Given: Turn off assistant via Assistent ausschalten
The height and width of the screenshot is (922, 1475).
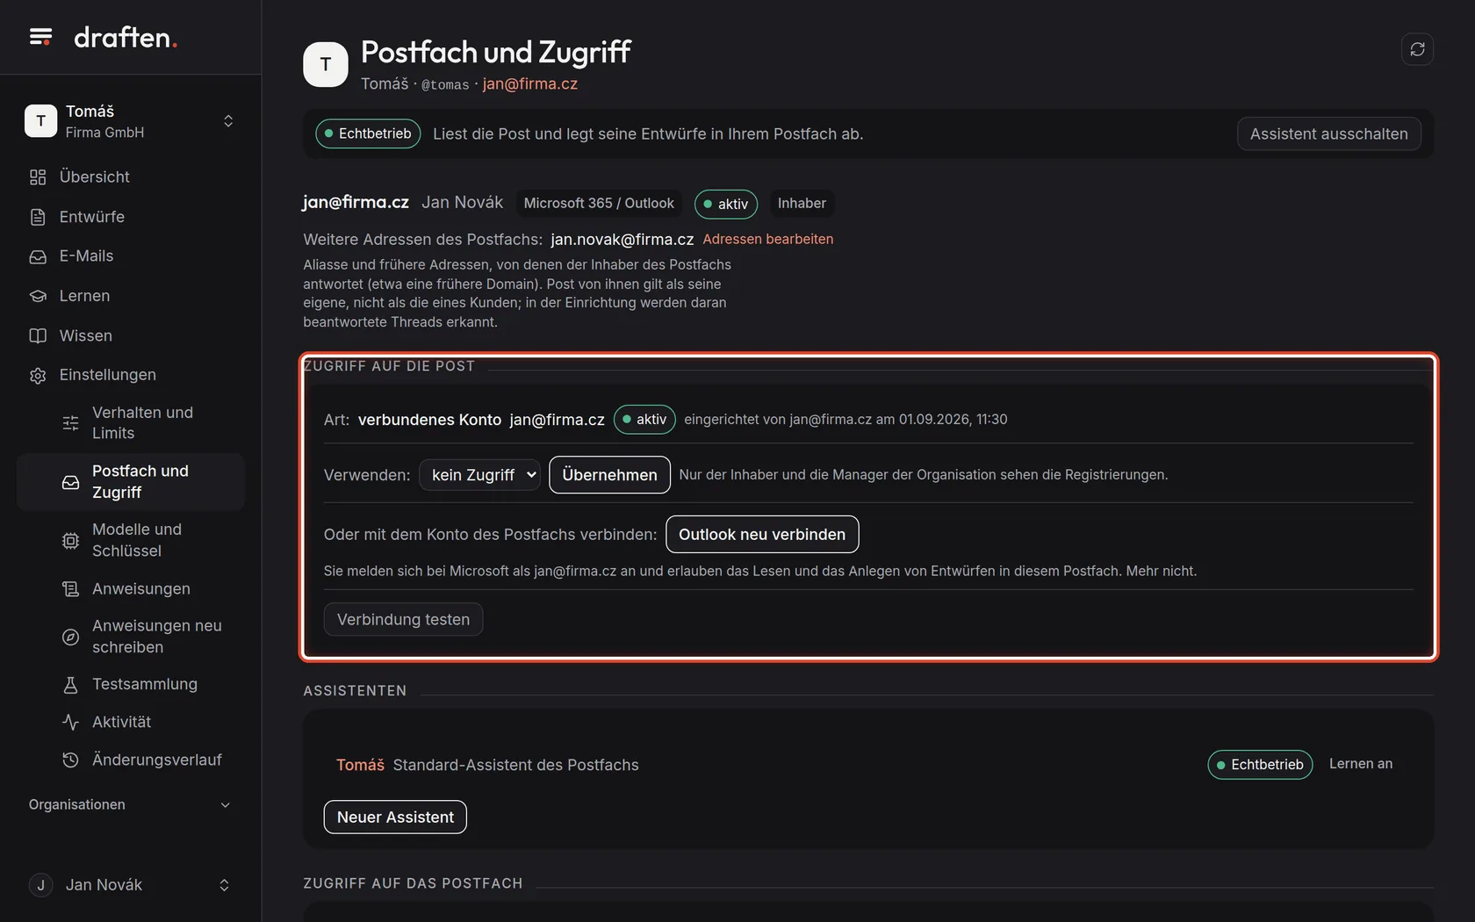Looking at the screenshot, I should coord(1328,133).
